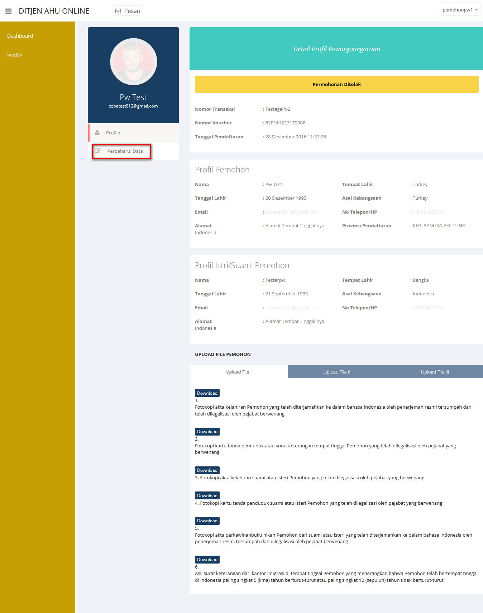Download spouse KTP copy (item 4)
The image size is (483, 613).
(207, 496)
